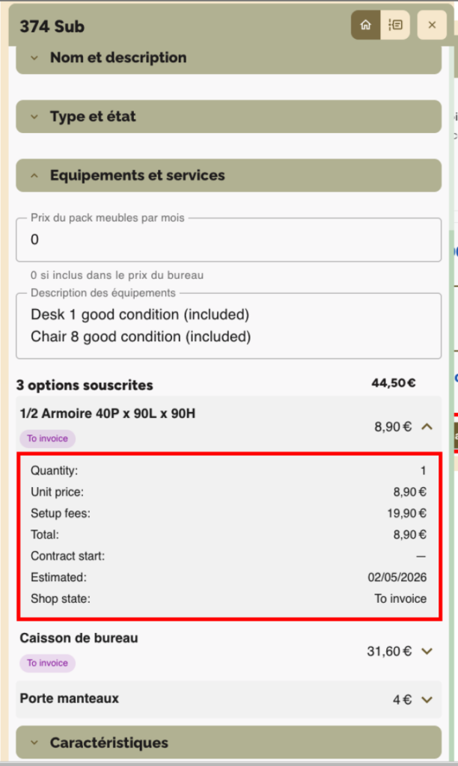
Task: Click the Estimated date 02/05/2026 value
Action: pos(397,577)
